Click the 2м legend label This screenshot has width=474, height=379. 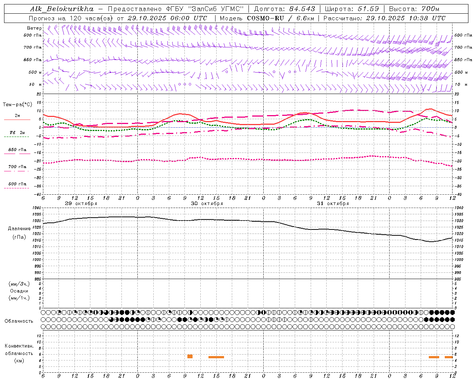pyautogui.click(x=17, y=116)
